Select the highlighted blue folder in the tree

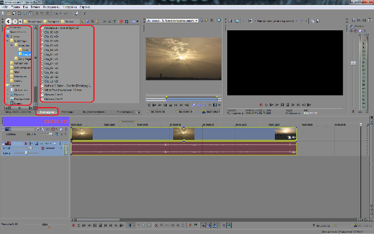point(24,54)
